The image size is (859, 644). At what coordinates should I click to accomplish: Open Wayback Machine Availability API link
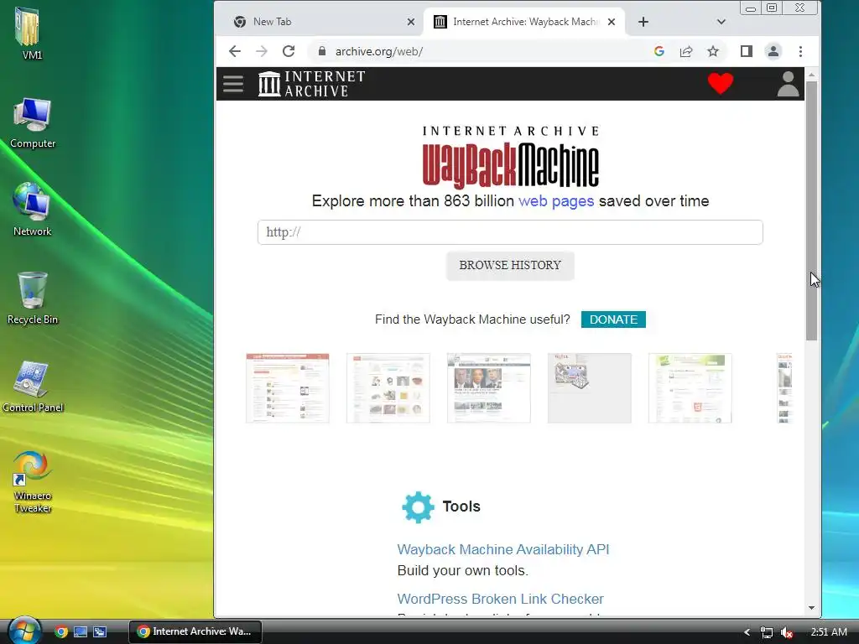pyautogui.click(x=503, y=549)
